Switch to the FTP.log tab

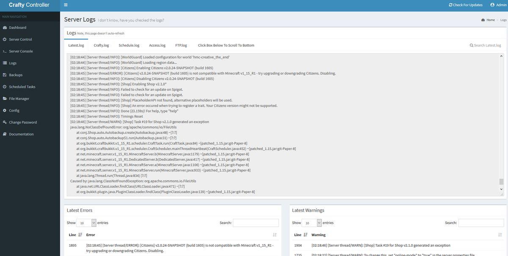tap(181, 45)
